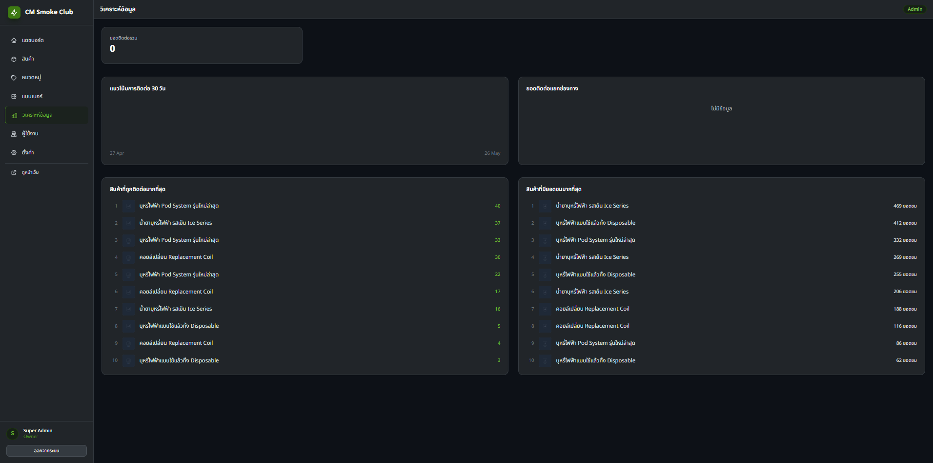Screen dimensions: 933x463
Task: Click the logout button below Super Admin
Action: coord(46,451)
